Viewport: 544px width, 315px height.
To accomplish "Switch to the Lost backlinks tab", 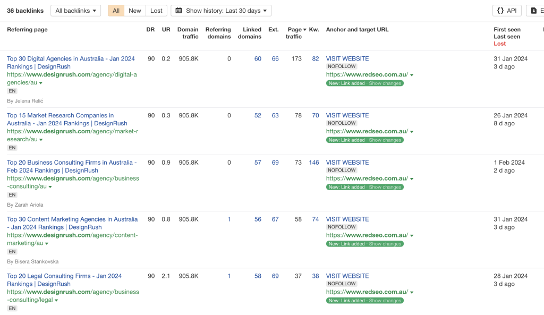I will (156, 11).
